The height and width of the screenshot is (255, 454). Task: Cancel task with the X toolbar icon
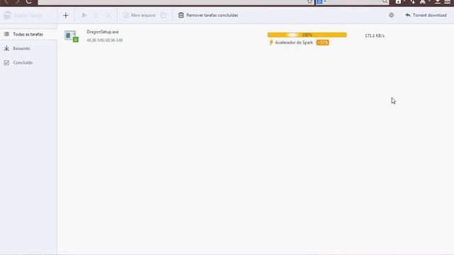coord(109,16)
